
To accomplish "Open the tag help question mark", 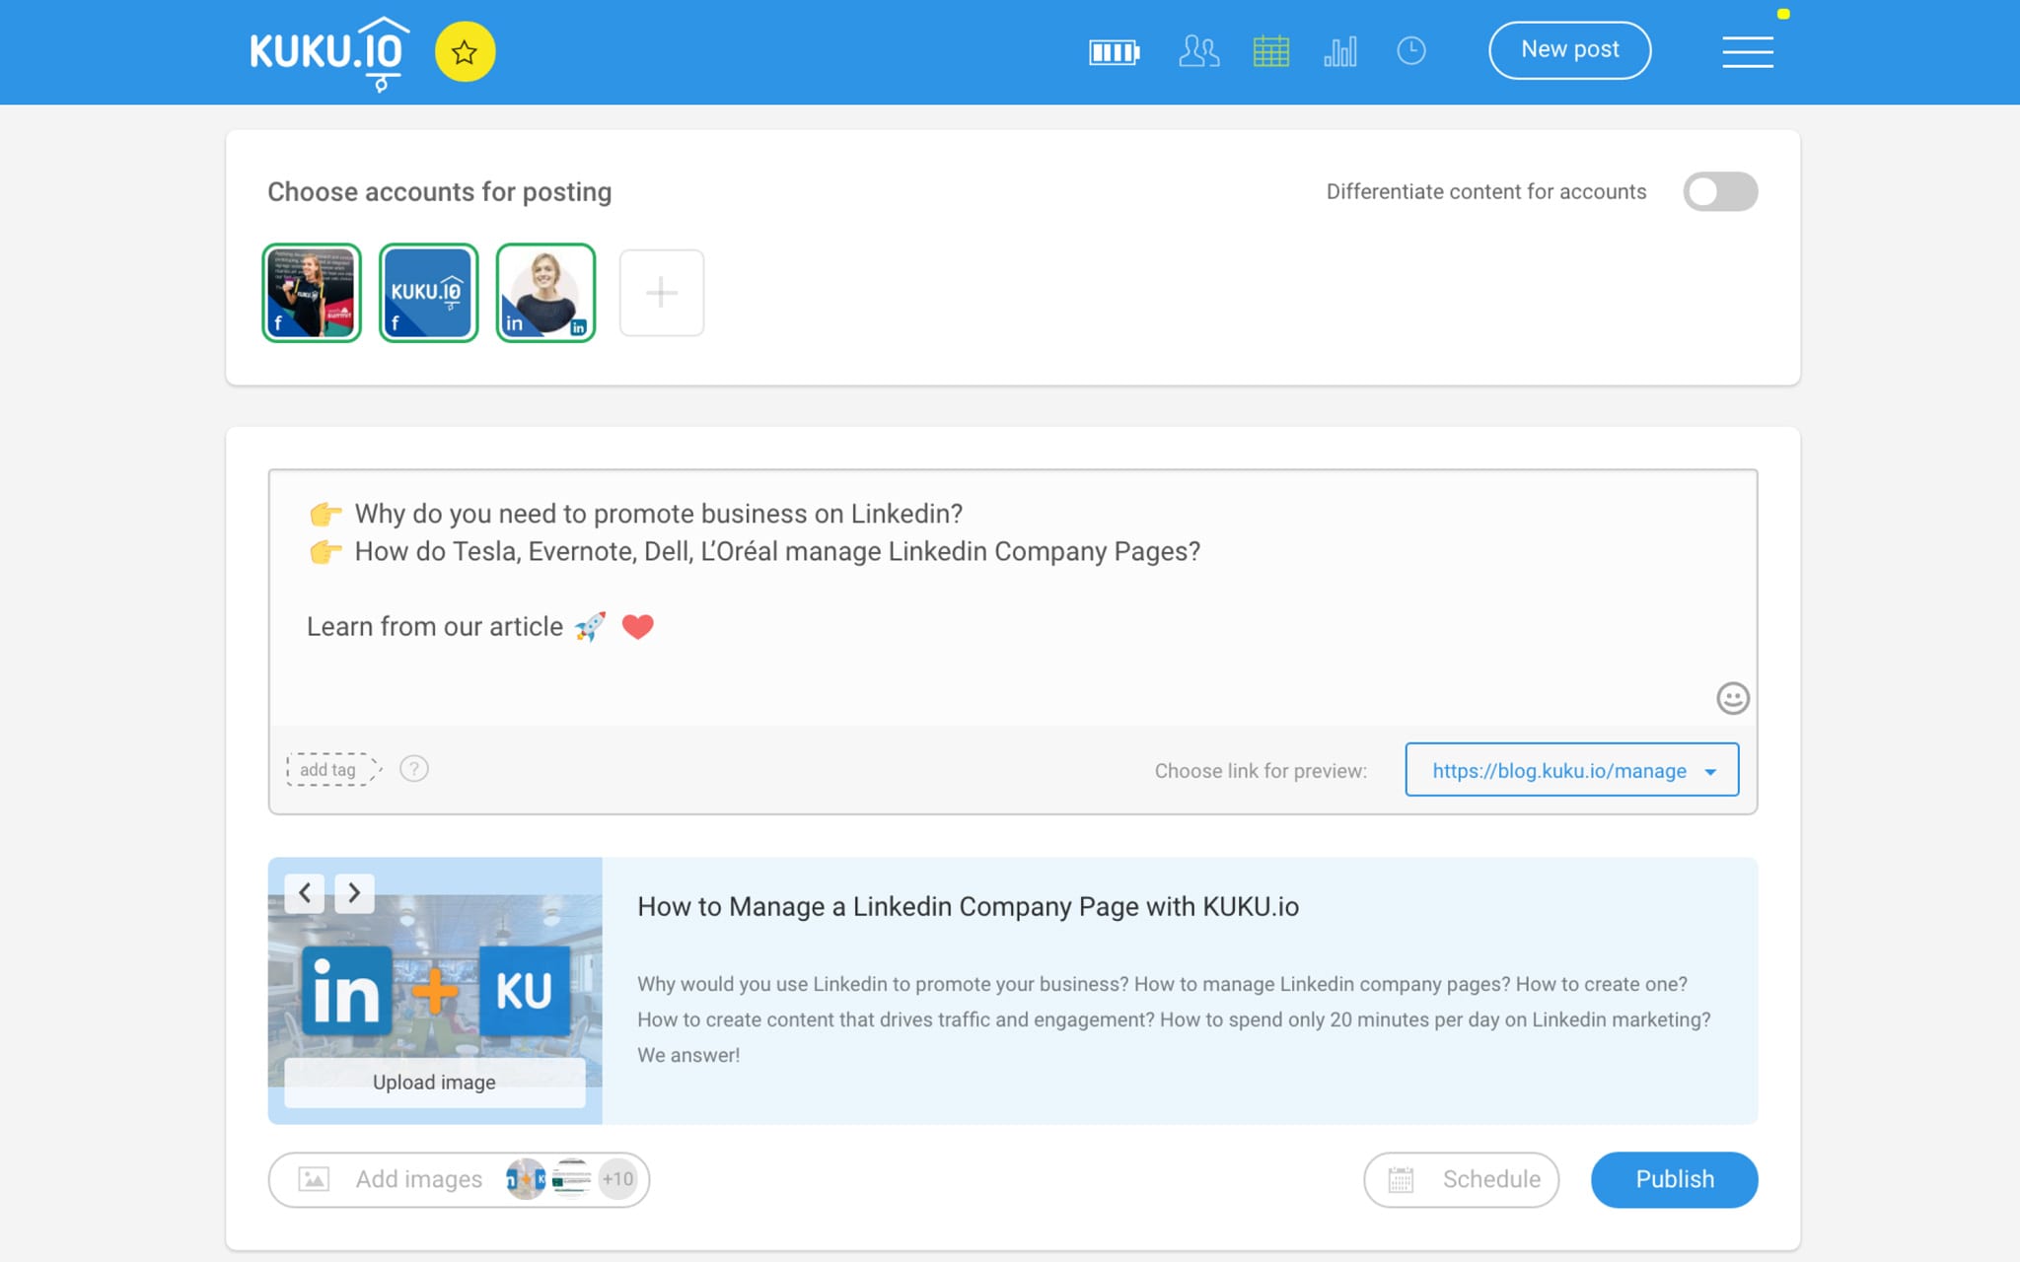I will click(x=414, y=769).
